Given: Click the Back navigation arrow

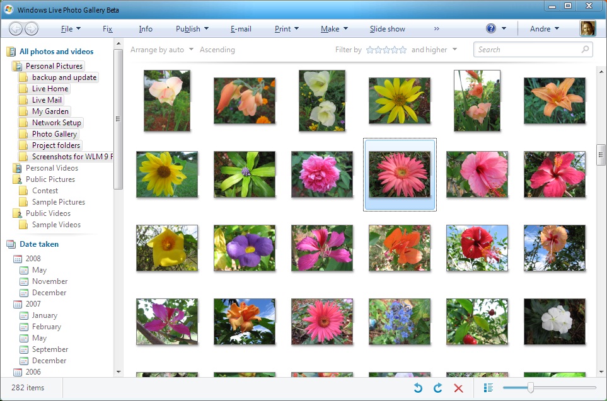Looking at the screenshot, I should pyautogui.click(x=16, y=28).
